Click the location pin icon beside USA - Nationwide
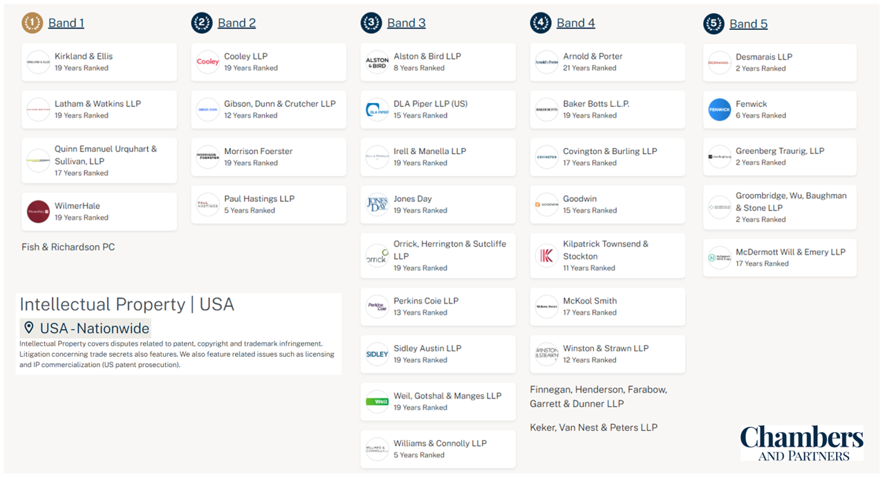Image resolution: width=885 pixels, height=477 pixels. pyautogui.click(x=29, y=328)
